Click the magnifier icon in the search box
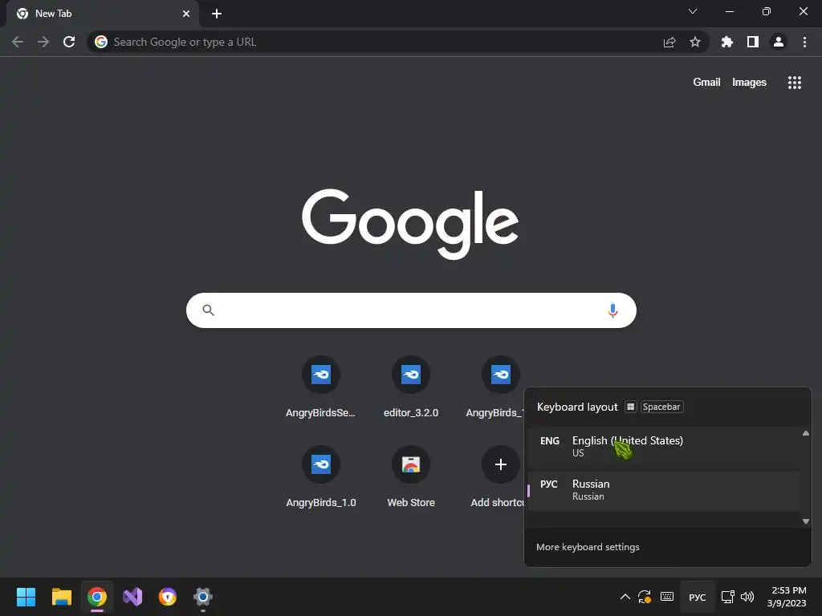This screenshot has width=822, height=616. (x=208, y=310)
